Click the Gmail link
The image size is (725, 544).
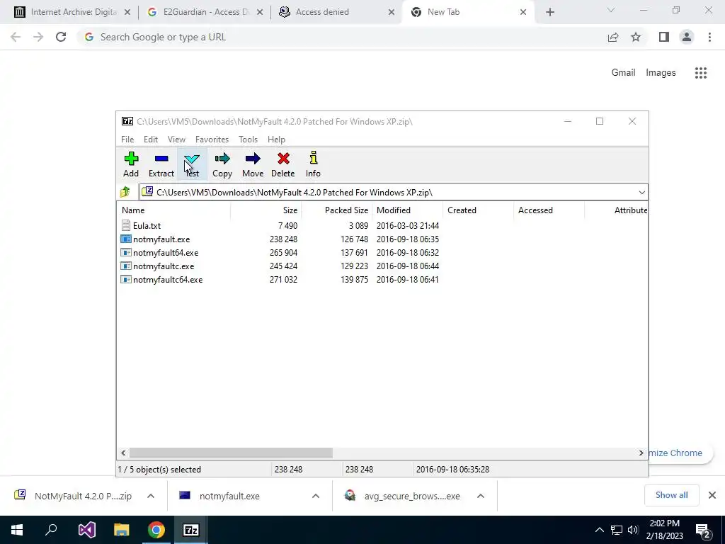pyautogui.click(x=623, y=73)
